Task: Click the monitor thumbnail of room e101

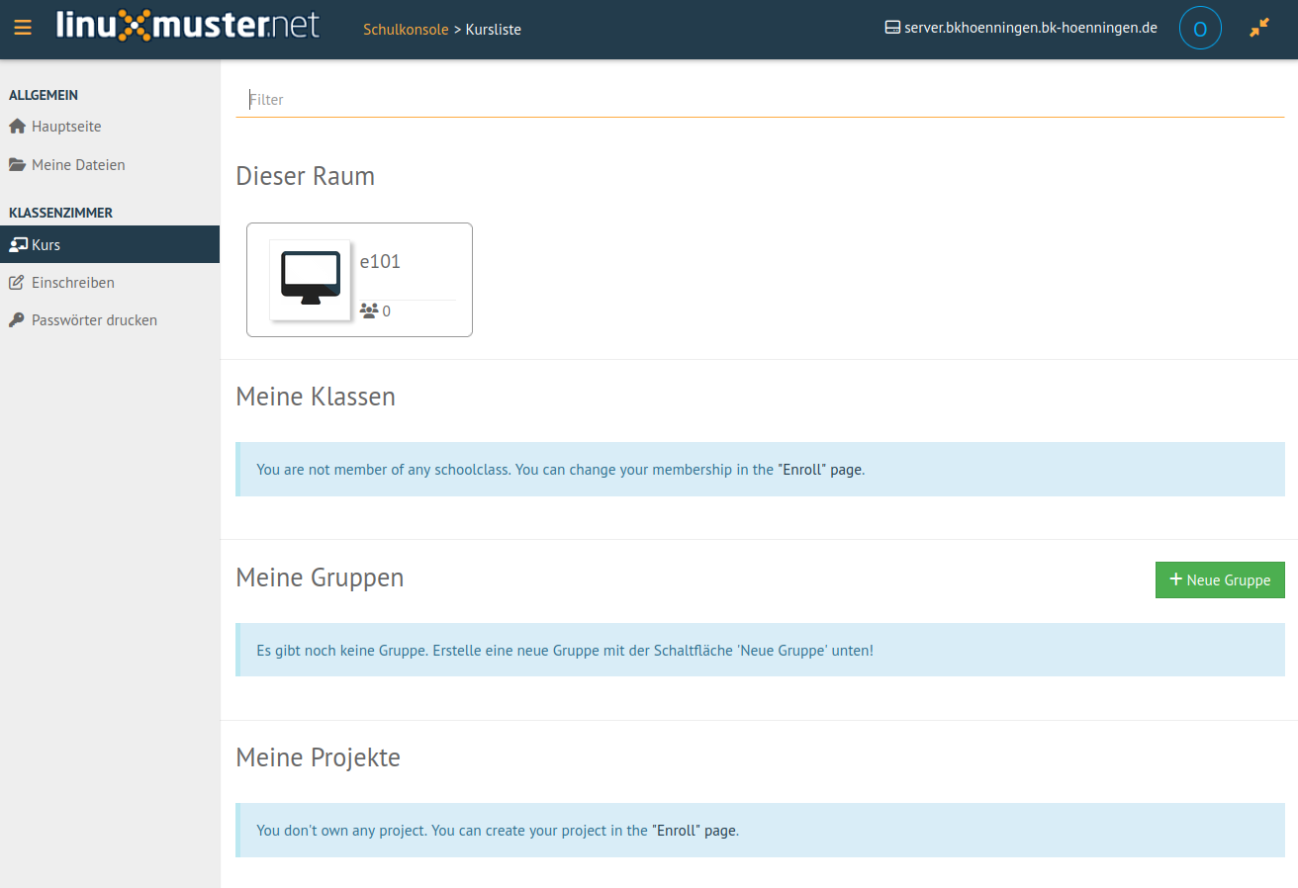Action: (310, 280)
